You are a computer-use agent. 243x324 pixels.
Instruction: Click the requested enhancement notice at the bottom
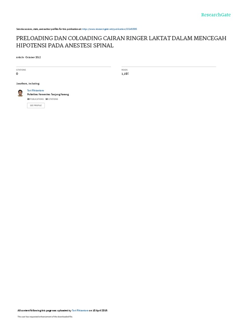(45, 316)
